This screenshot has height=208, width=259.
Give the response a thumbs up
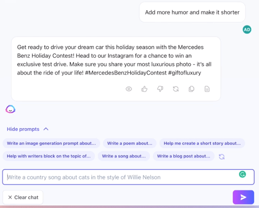(x=144, y=89)
